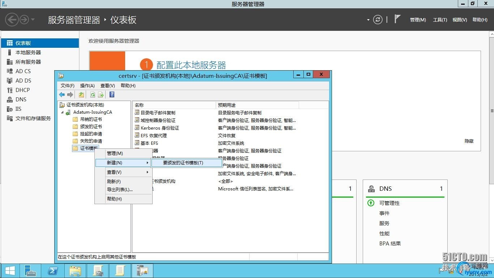The width and height of the screenshot is (494, 278).
Task: Click the certsrv Refresh toolbar icon
Action: pos(93,94)
